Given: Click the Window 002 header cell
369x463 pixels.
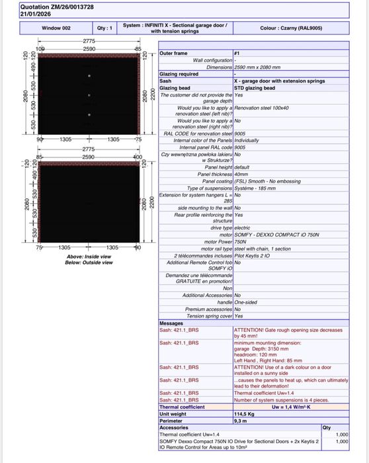Looking at the screenshot, I should pyautogui.click(x=56, y=28).
